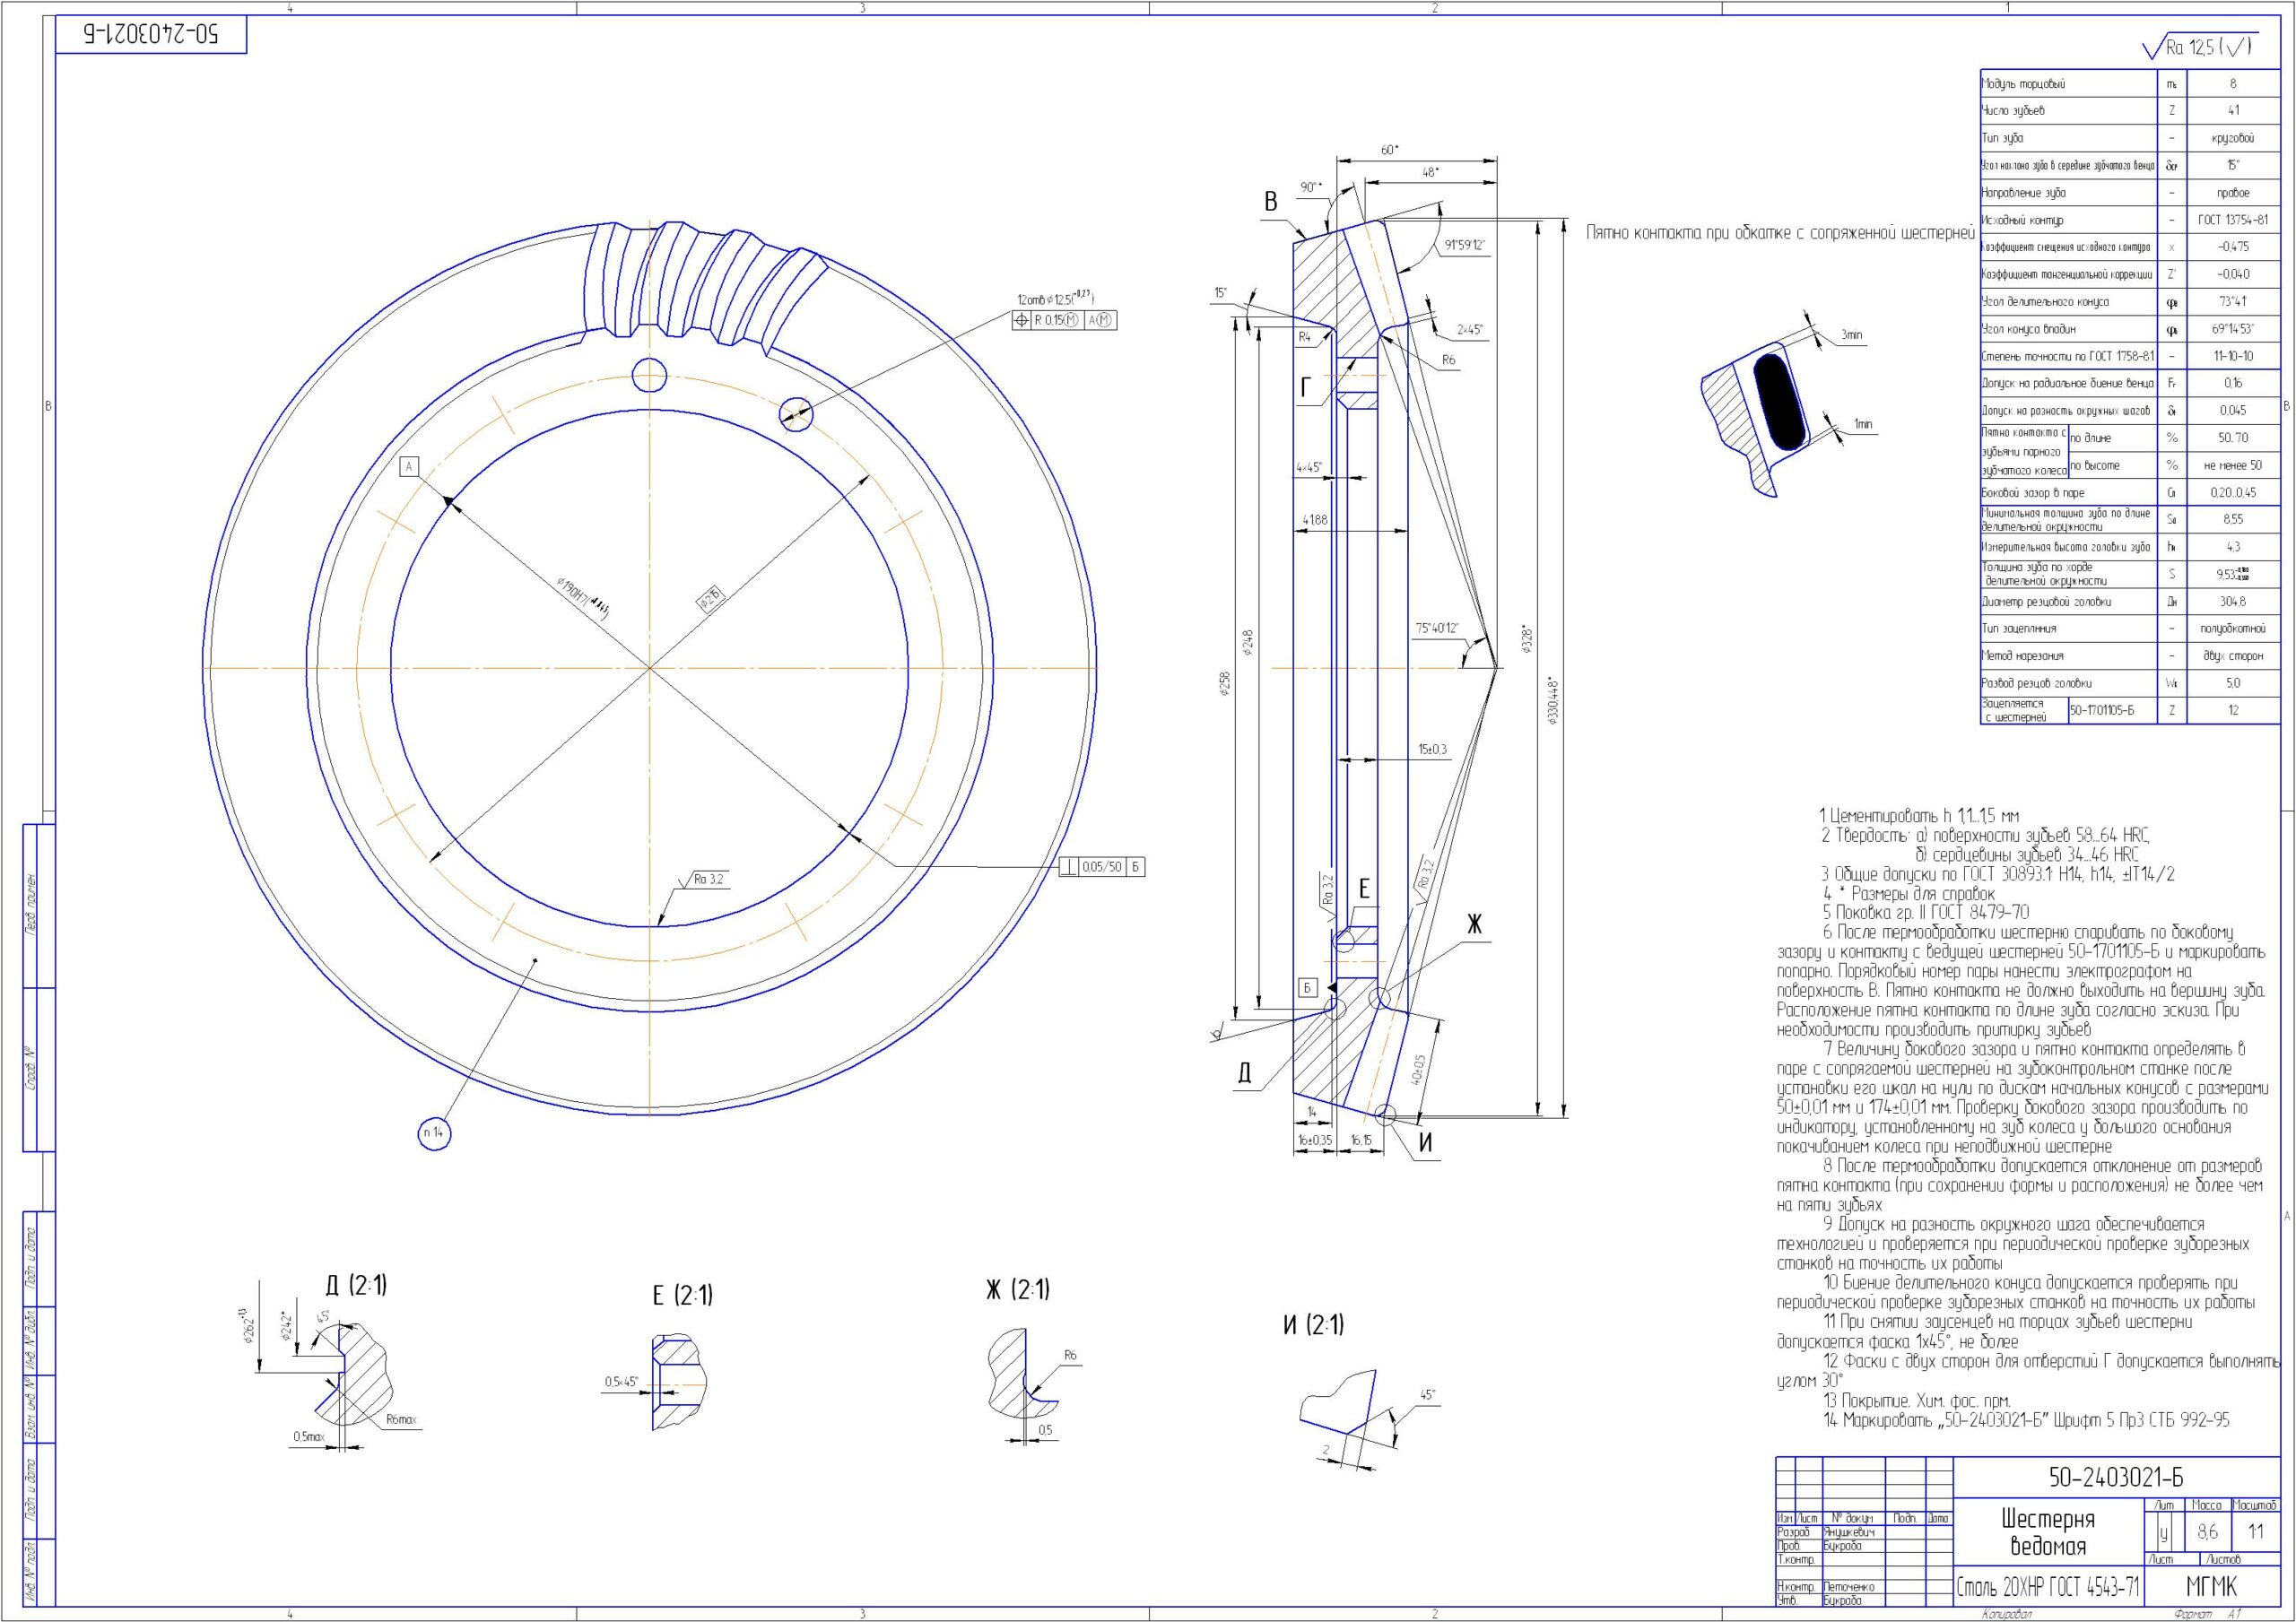Select the radial runout tolerance "0,16"
Viewport: 2296px width, 1622px height.
click(x=2233, y=383)
